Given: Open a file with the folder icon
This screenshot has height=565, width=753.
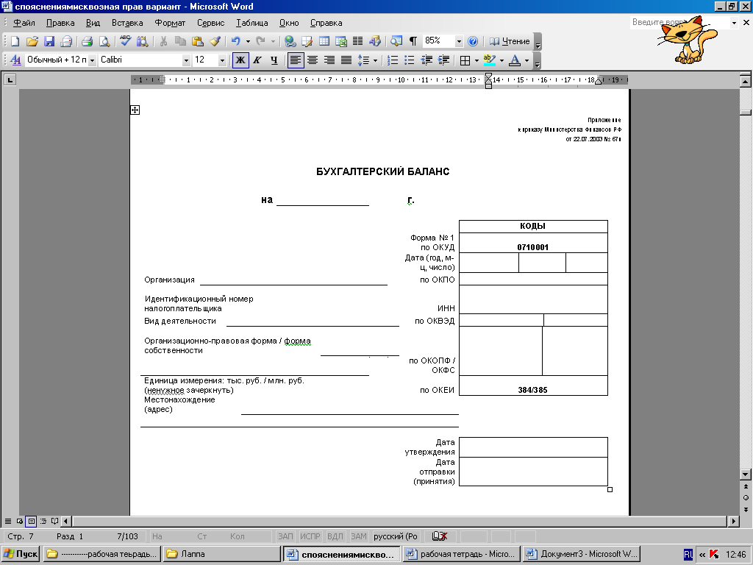Looking at the screenshot, I should [32, 42].
